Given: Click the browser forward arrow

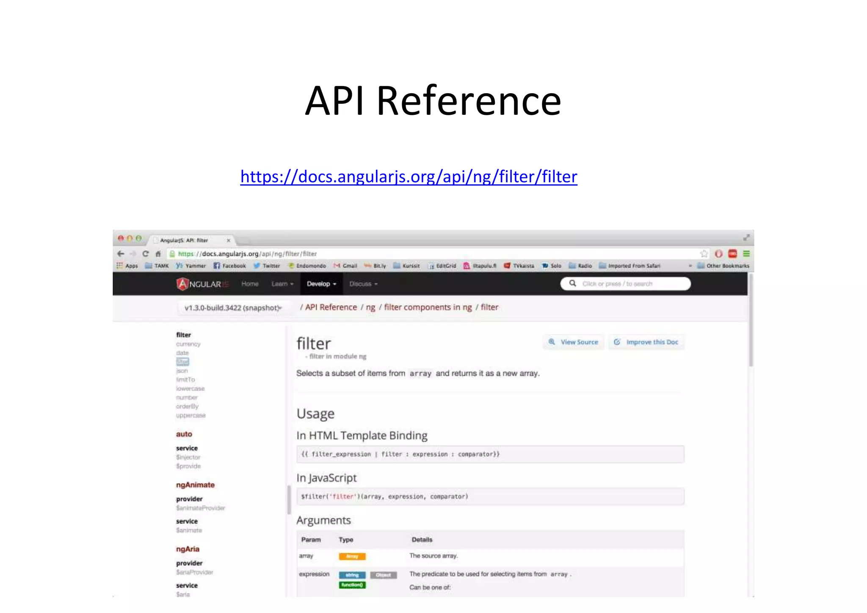Looking at the screenshot, I should point(133,254).
